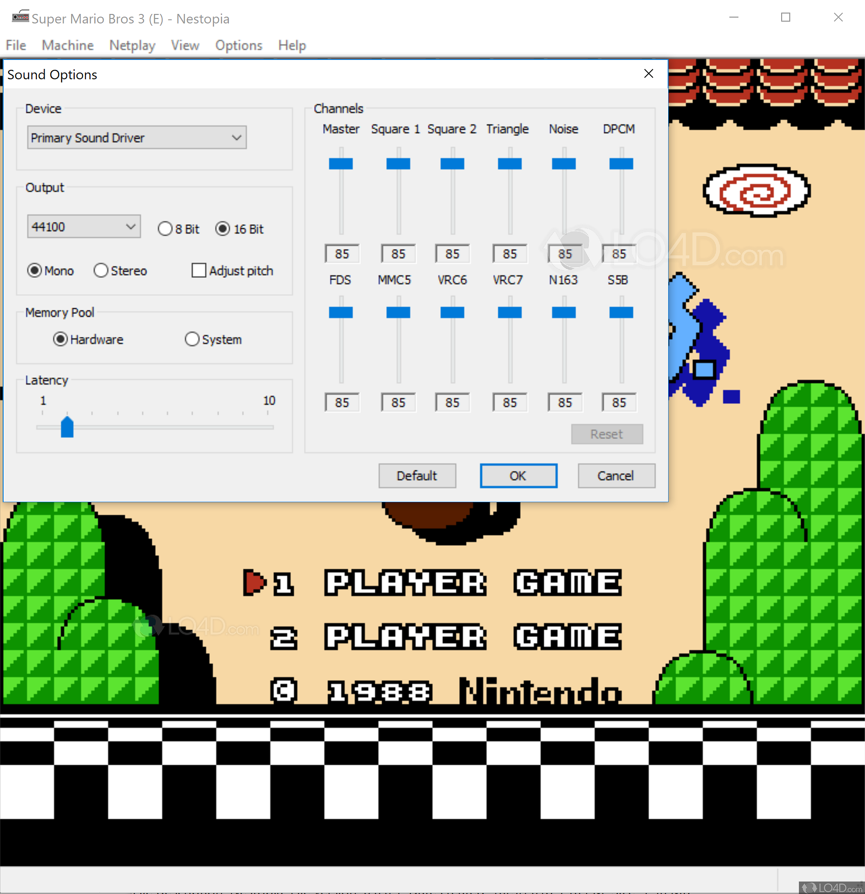Click the FDS channel volume slider

coord(341,313)
